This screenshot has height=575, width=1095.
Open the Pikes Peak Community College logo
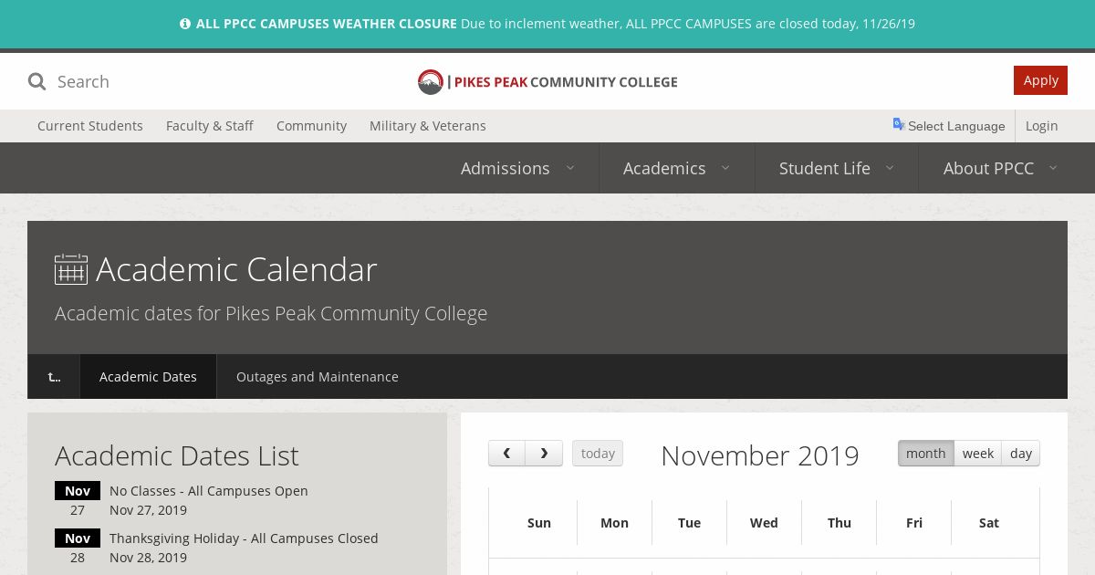click(547, 82)
